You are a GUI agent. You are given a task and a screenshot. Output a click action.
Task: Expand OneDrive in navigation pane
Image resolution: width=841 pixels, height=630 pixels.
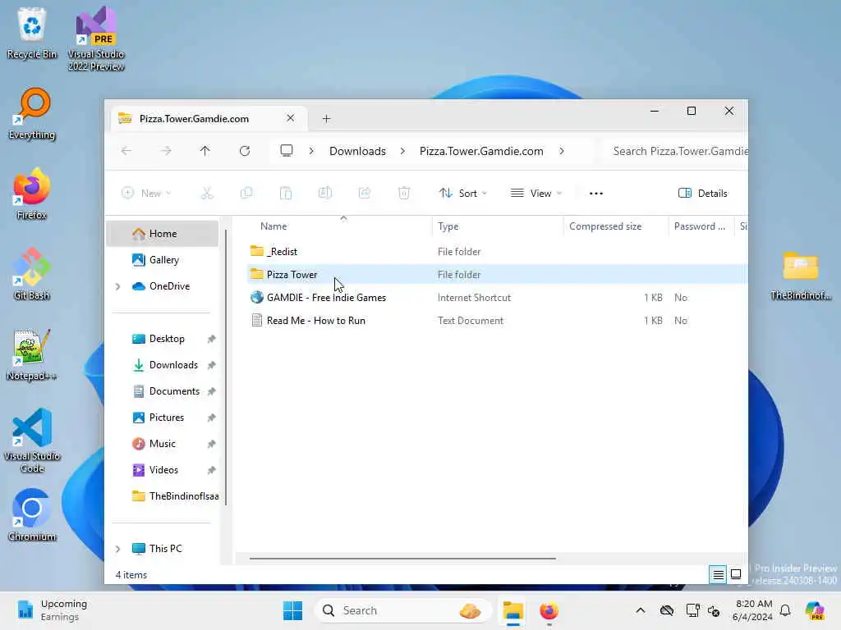click(x=118, y=286)
